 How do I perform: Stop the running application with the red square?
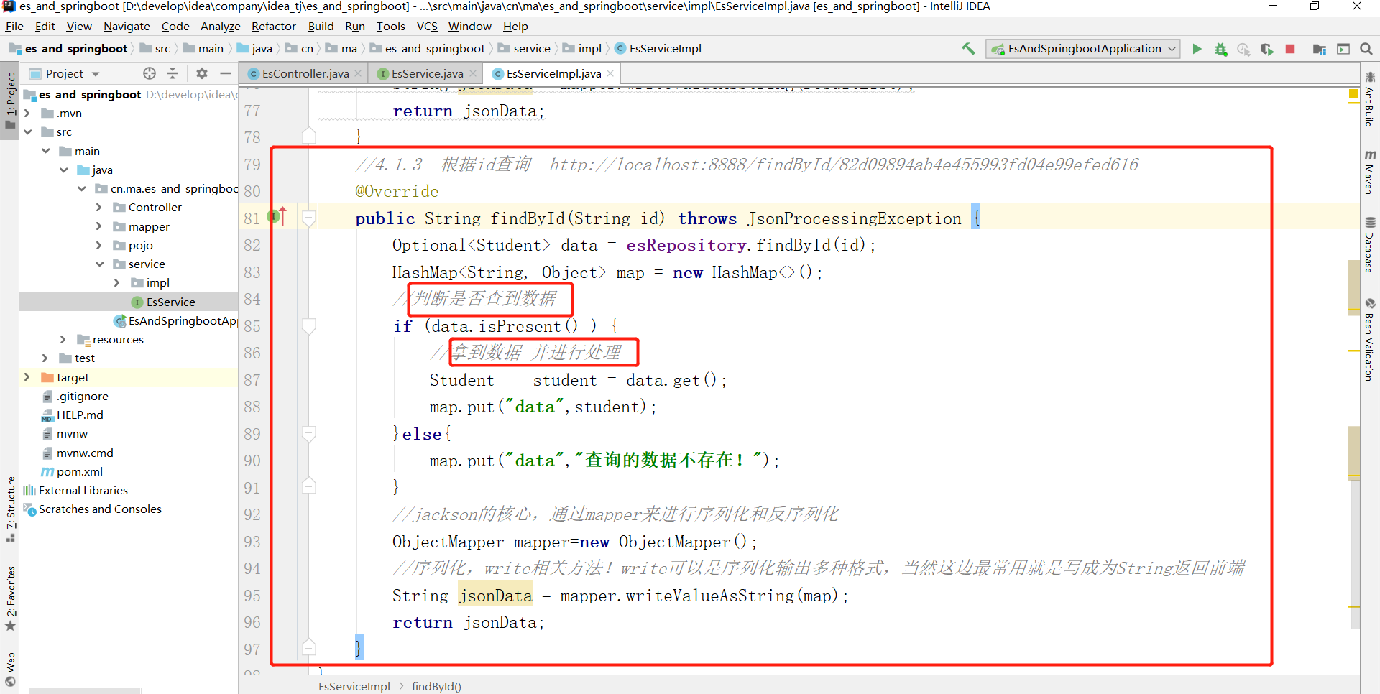coord(1290,49)
